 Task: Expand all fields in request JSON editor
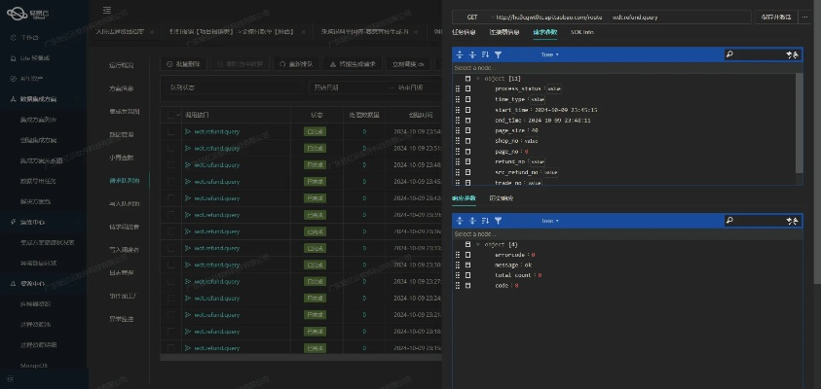(460, 55)
